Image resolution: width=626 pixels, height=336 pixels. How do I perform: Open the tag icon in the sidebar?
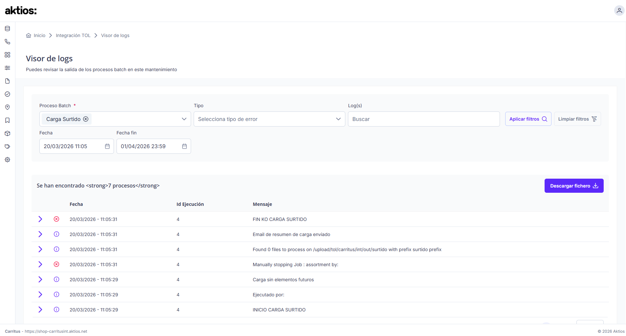pyautogui.click(x=8, y=147)
